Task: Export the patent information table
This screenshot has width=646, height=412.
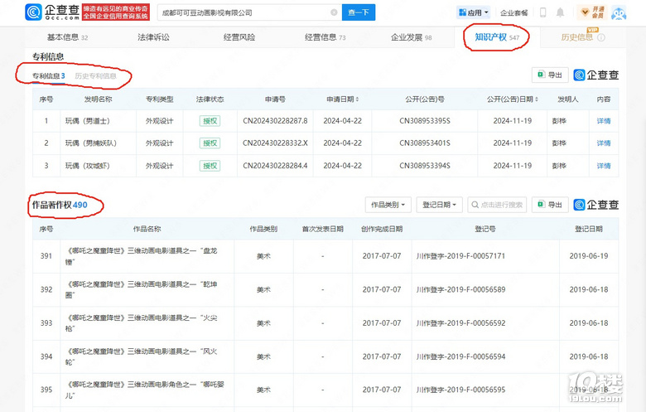Action: click(550, 75)
